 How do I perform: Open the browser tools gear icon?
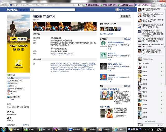click(164, 5)
